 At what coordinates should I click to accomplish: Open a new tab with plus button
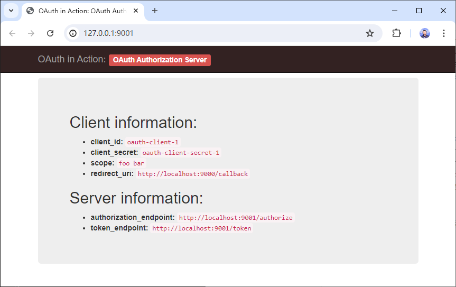click(x=155, y=11)
